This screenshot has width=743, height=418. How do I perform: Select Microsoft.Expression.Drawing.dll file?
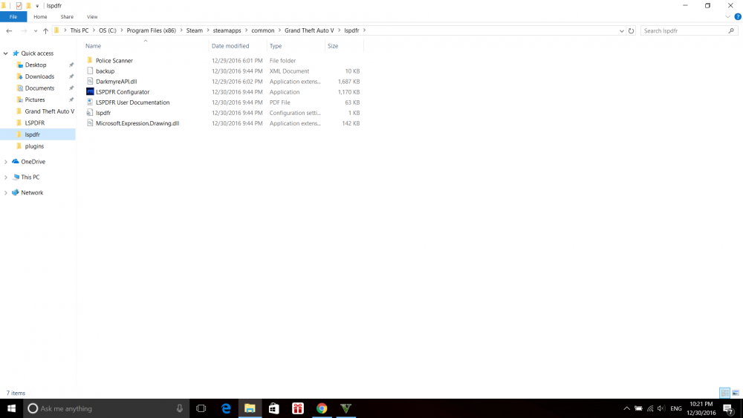point(137,123)
